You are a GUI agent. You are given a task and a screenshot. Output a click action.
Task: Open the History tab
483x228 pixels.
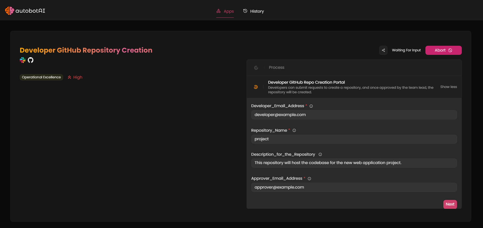point(253,11)
